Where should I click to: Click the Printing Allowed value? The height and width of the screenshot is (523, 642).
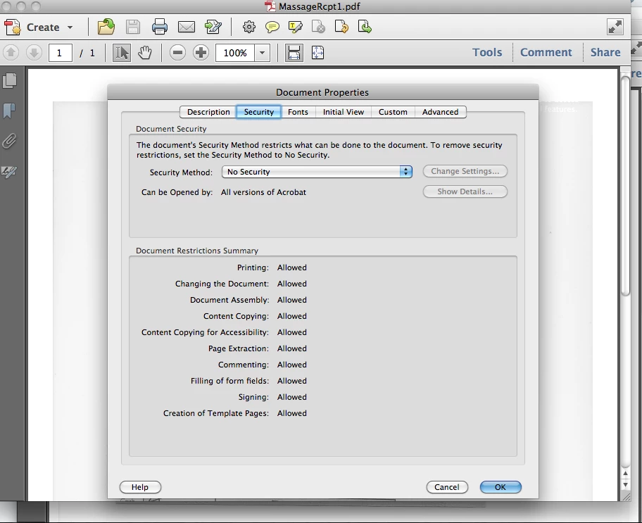(292, 267)
